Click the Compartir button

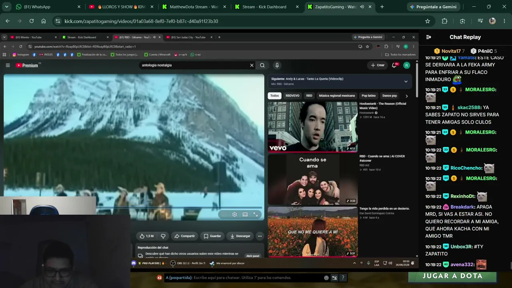coord(185,236)
